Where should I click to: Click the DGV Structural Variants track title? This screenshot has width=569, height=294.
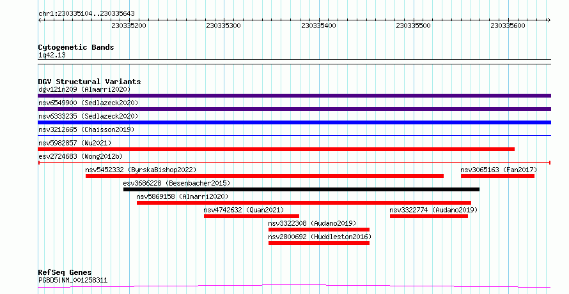(x=90, y=82)
